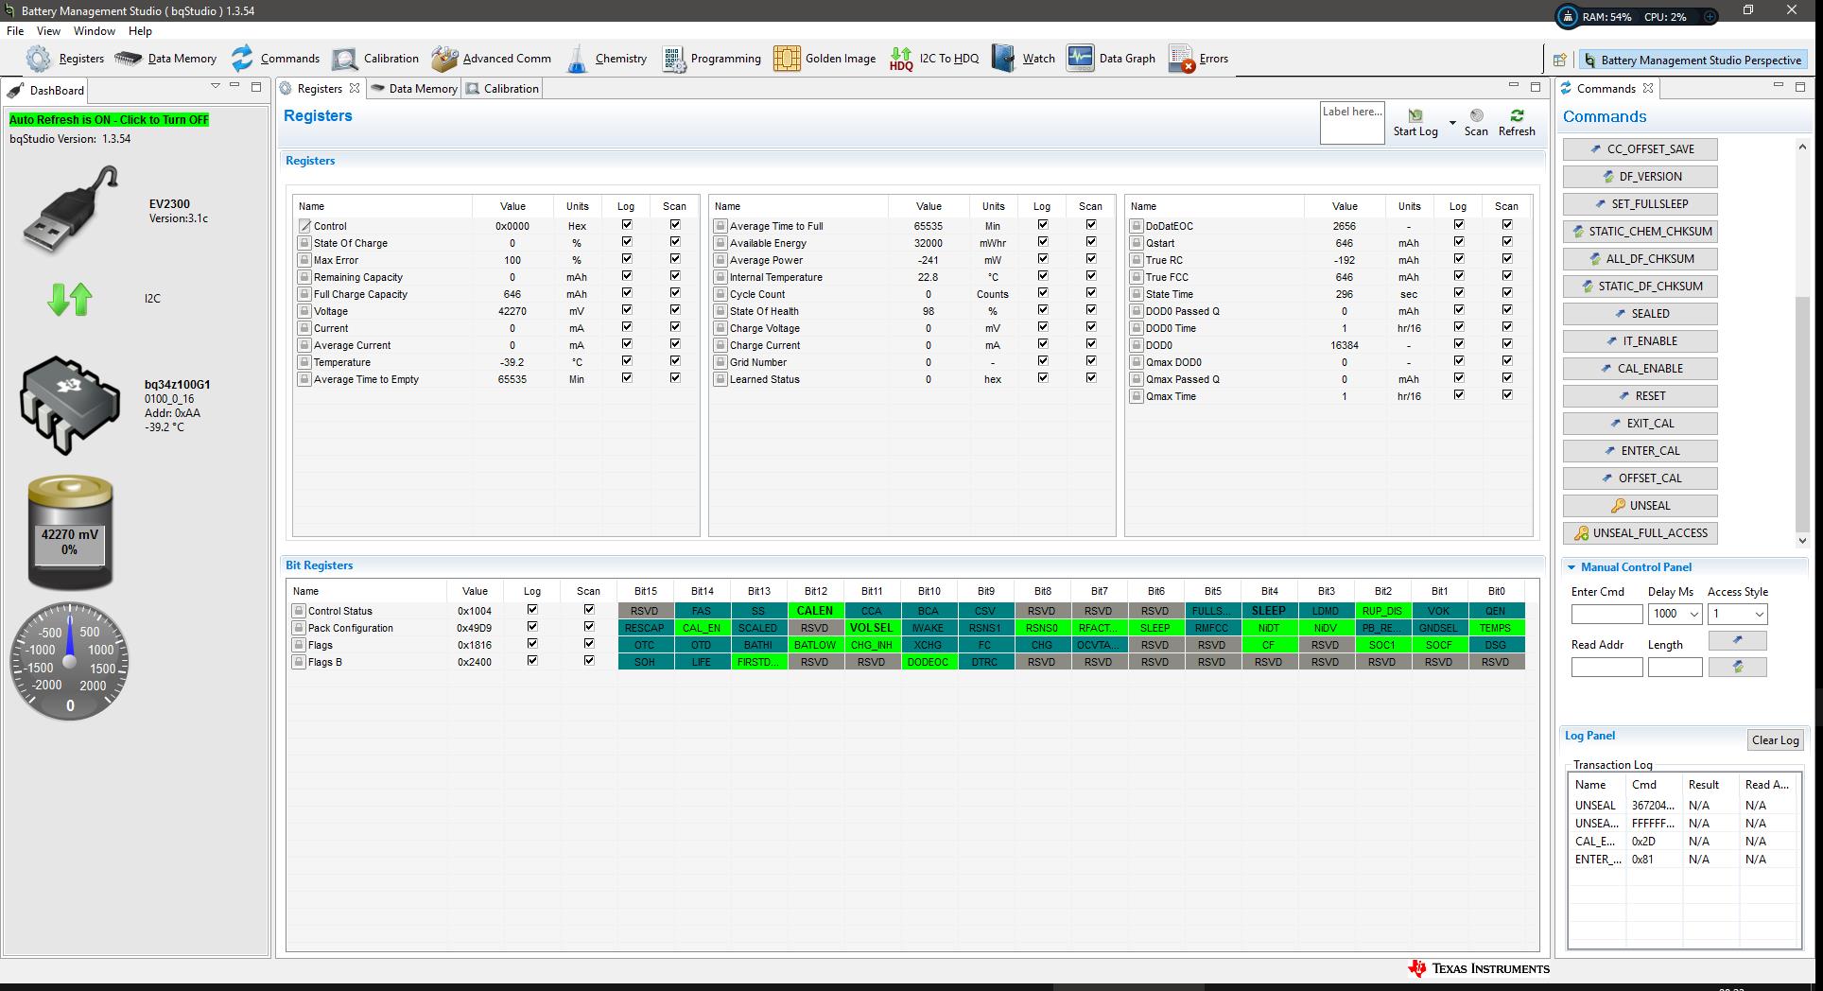Open the File menu
Viewport: 1823px width, 991px height.
coord(15,31)
